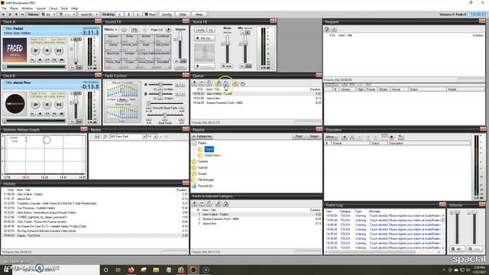Select the DemoTracks folder in Playlist tree
This screenshot has width=489, height=275.
click(x=212, y=155)
